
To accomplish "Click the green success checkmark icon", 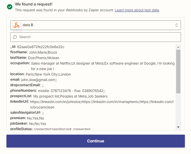I will coord(10,7).
